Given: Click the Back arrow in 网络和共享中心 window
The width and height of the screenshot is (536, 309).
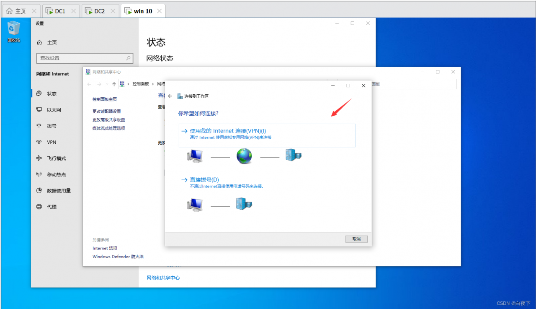Looking at the screenshot, I should pos(89,84).
